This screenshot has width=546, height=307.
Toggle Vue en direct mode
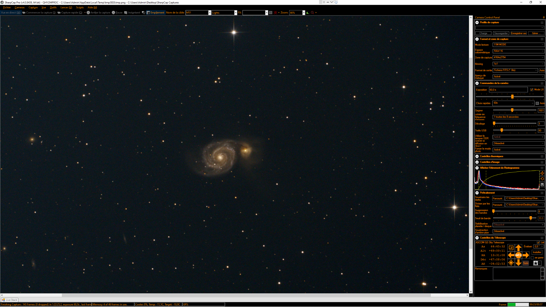click(11, 13)
